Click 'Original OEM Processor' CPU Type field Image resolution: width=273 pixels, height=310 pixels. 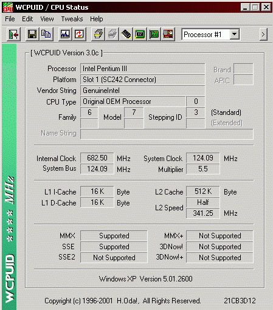click(x=133, y=102)
